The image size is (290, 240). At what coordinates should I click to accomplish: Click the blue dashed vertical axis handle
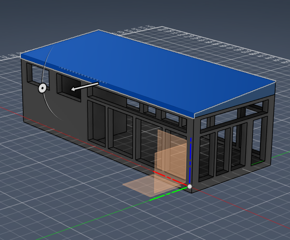[190, 160]
